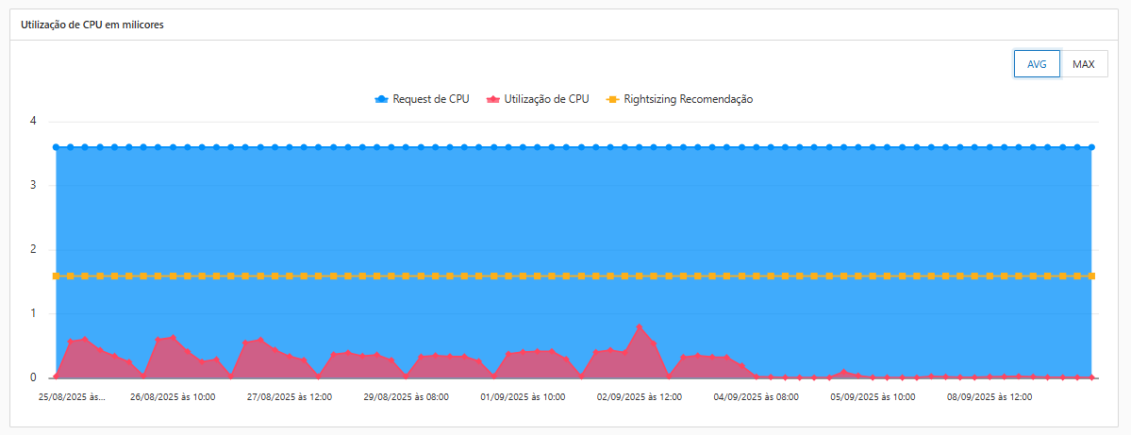
Task: Click the last Rightsizing Recomendação data point
Action: click(x=1091, y=276)
